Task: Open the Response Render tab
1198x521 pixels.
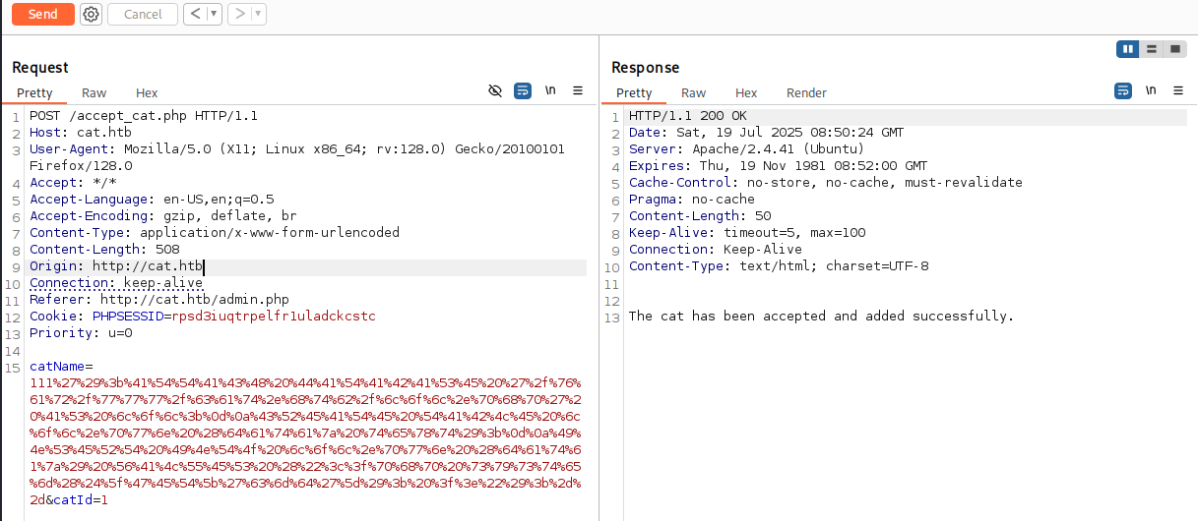Action: (x=806, y=92)
